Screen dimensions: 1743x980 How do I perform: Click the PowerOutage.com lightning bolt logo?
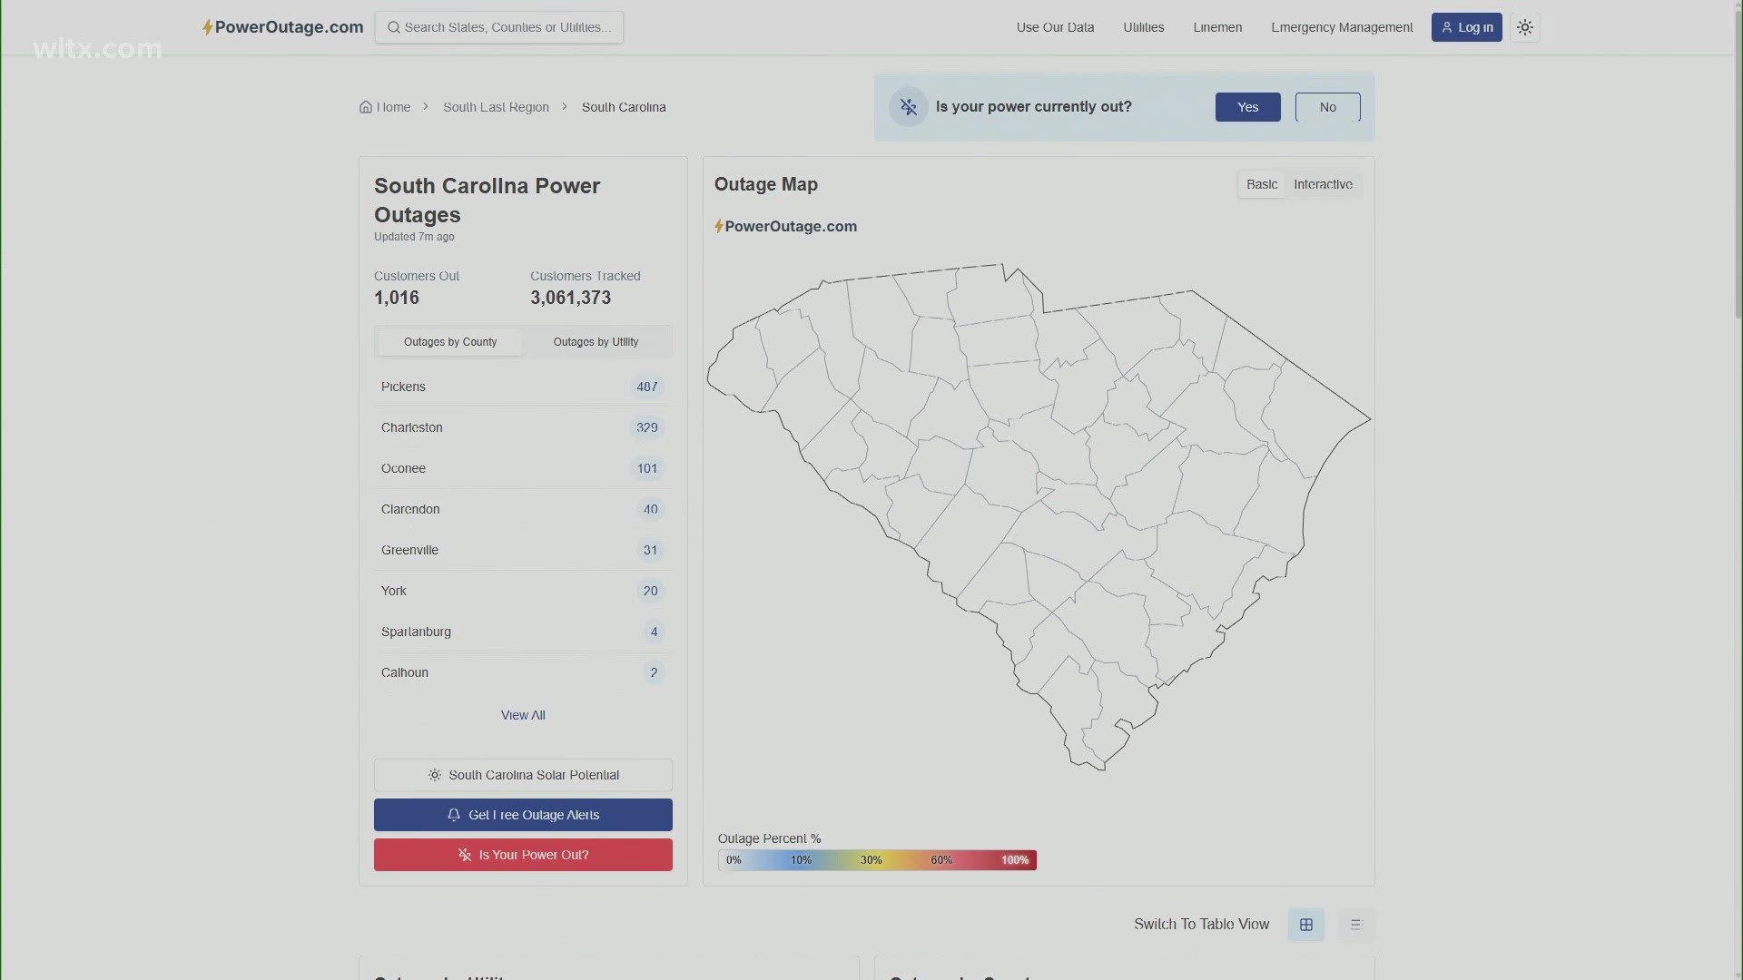click(209, 27)
